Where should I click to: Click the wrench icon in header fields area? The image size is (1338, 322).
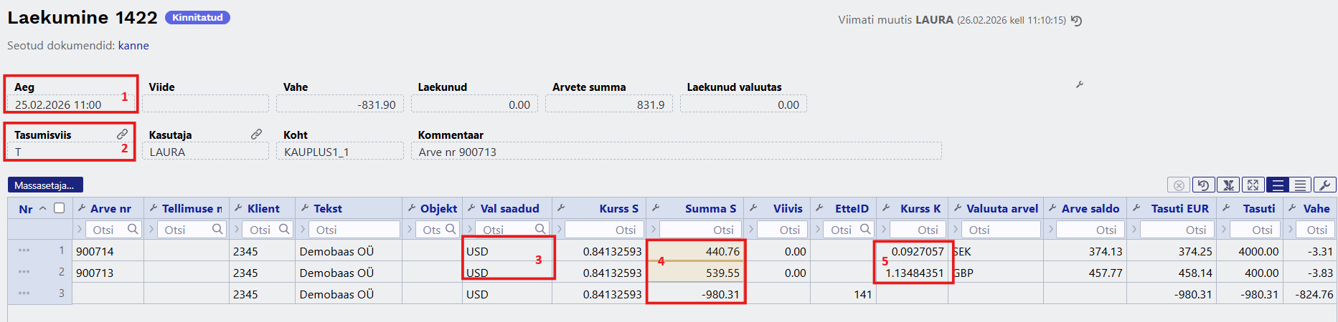pyautogui.click(x=1079, y=84)
